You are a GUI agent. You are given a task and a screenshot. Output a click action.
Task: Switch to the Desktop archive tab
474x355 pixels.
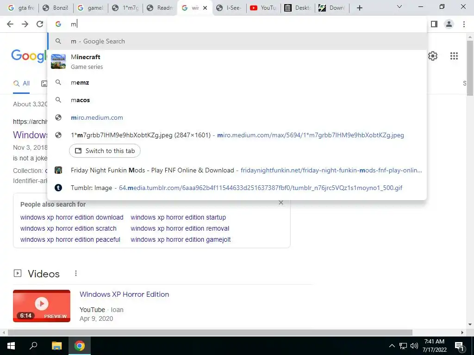(298, 8)
